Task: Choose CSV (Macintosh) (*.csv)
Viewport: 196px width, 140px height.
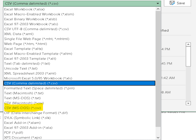Action: (79, 103)
